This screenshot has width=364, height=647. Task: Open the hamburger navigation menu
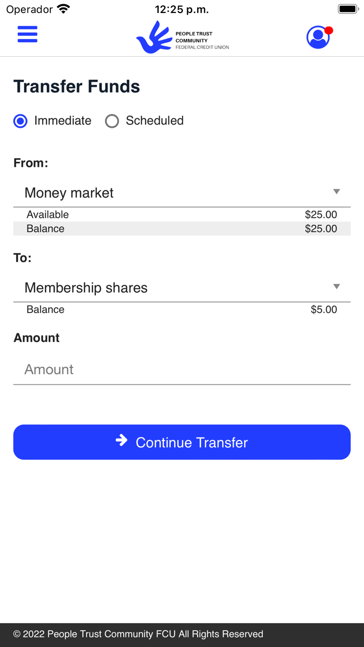(27, 34)
